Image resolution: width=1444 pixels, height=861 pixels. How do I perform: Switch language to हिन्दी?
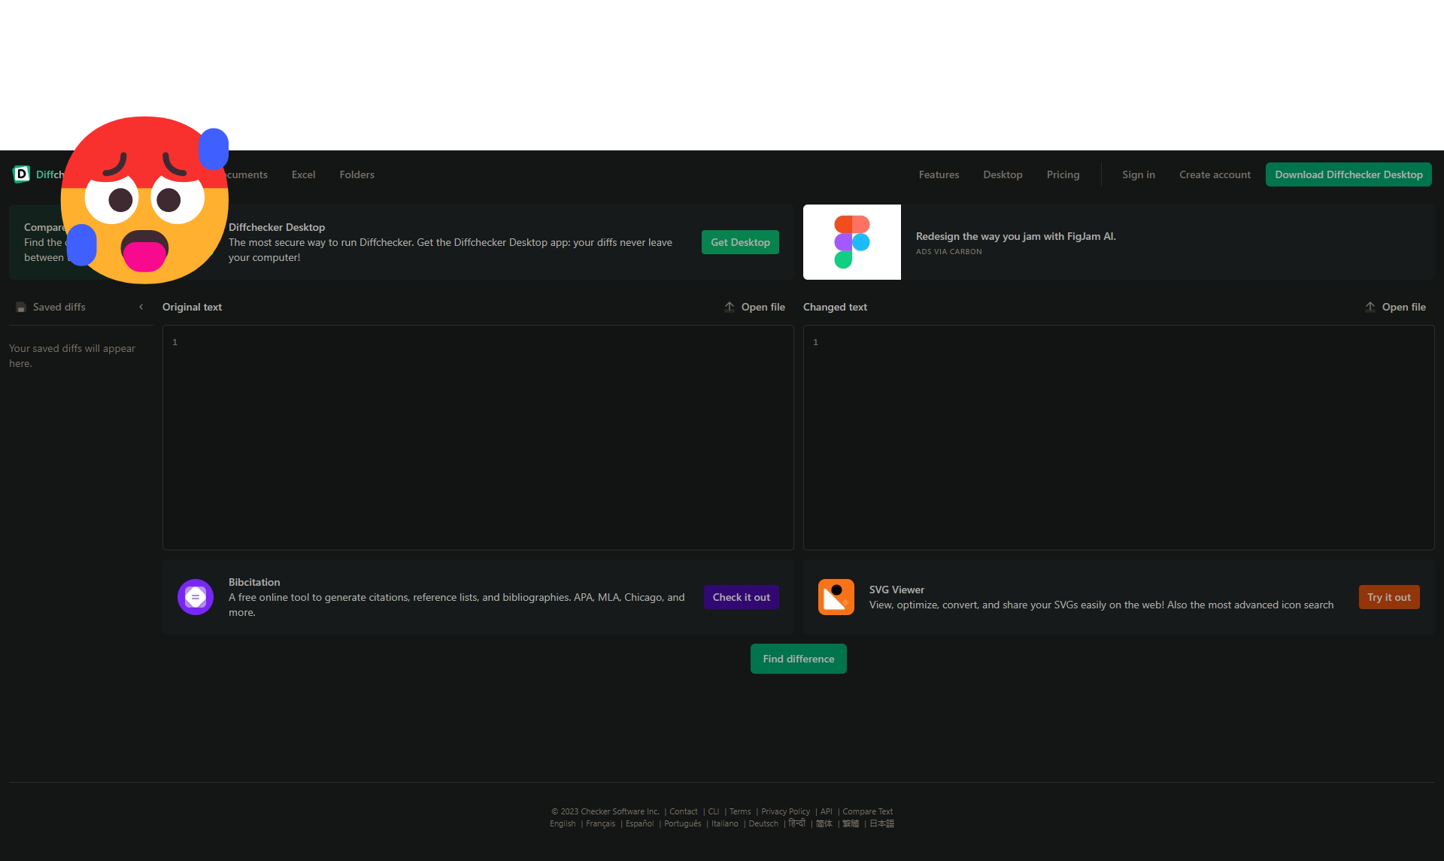tap(797, 823)
